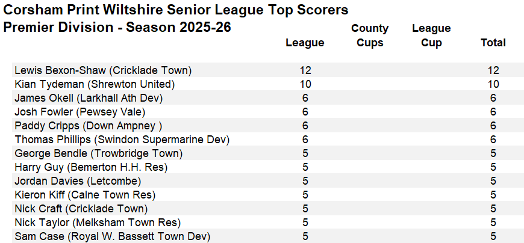Select the League Cup column header

coord(431,35)
